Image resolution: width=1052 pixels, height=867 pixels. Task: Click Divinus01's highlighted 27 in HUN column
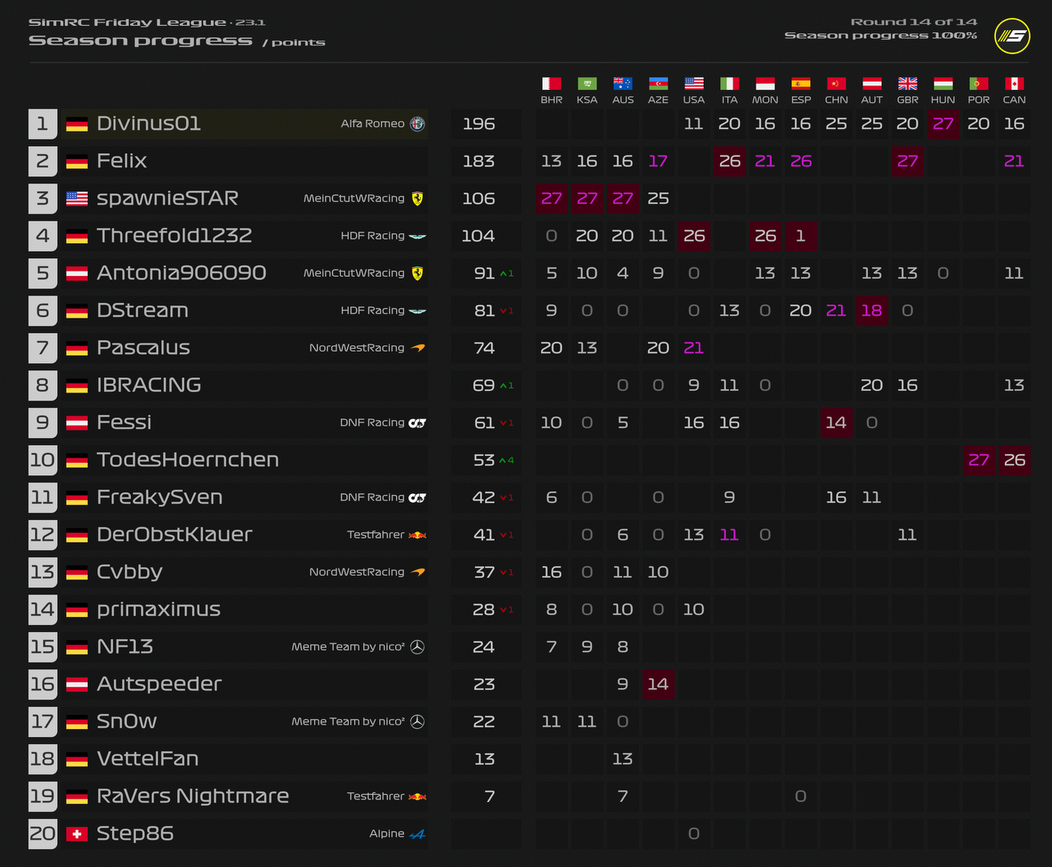click(x=943, y=124)
